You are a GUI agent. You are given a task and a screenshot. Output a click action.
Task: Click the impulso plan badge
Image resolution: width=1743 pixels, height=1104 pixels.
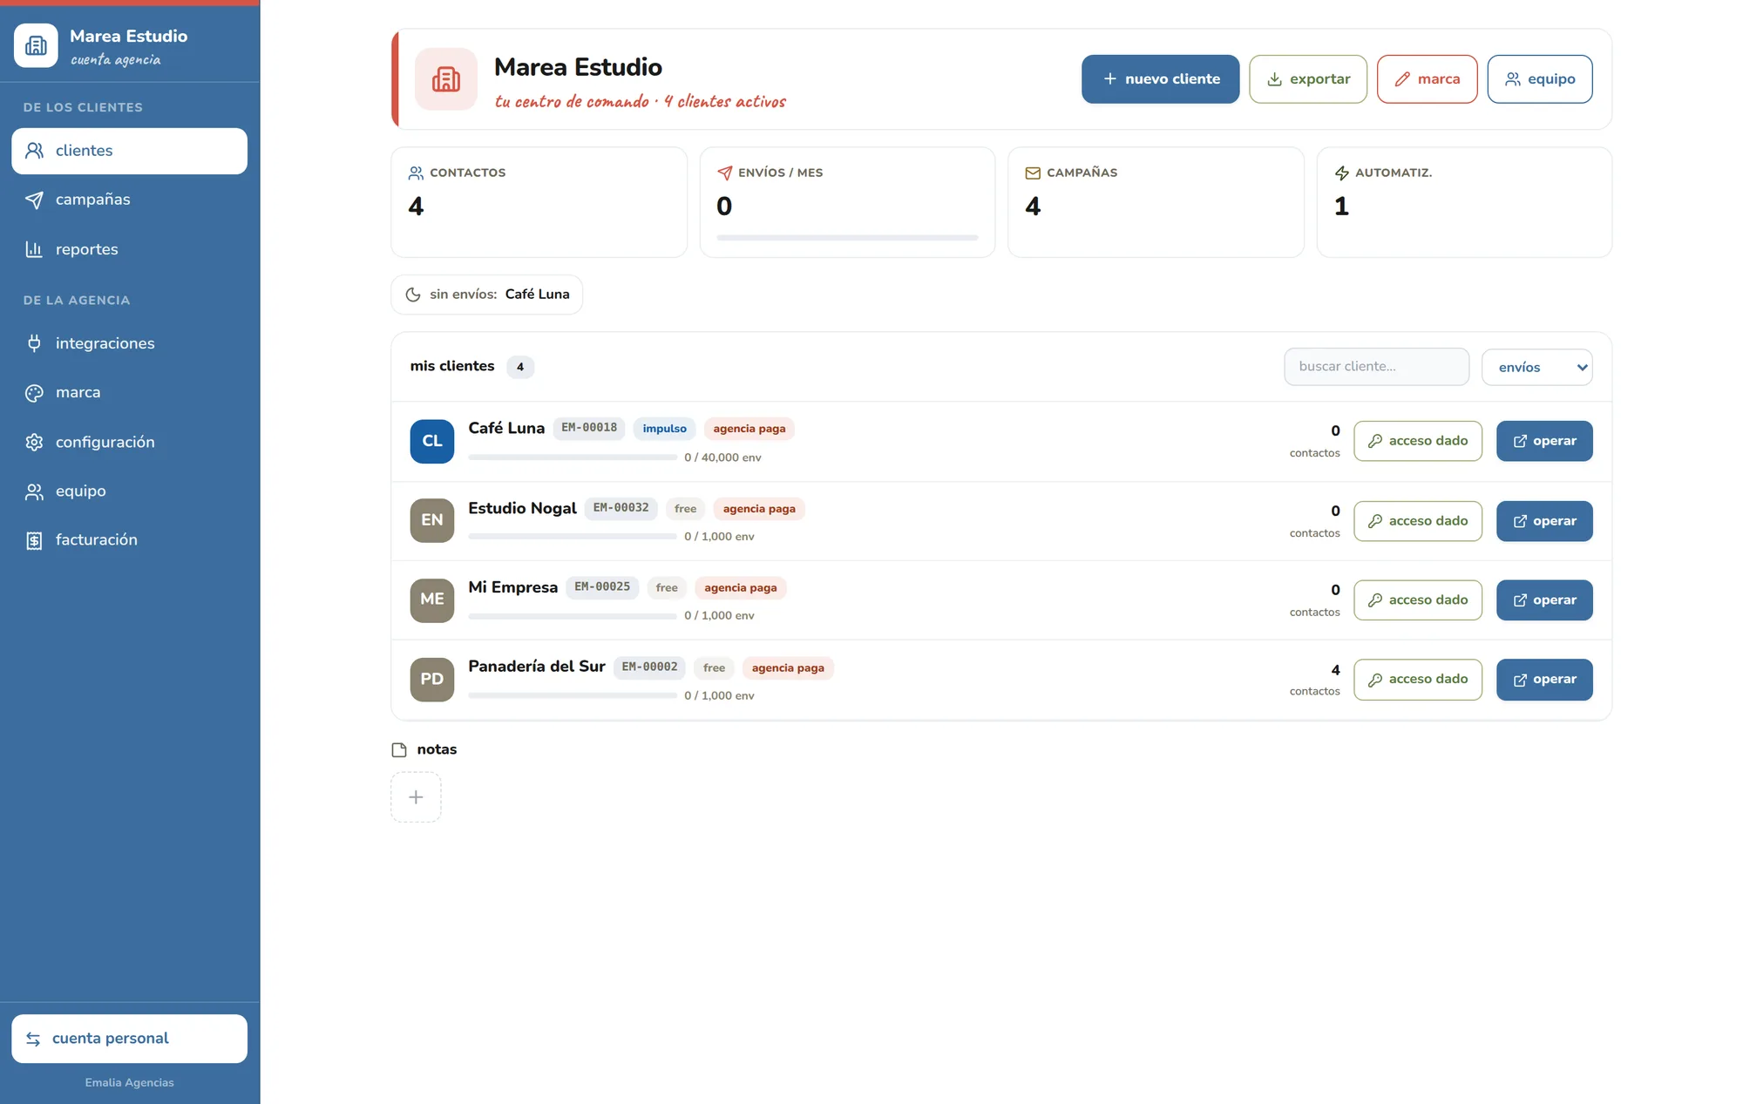(664, 429)
